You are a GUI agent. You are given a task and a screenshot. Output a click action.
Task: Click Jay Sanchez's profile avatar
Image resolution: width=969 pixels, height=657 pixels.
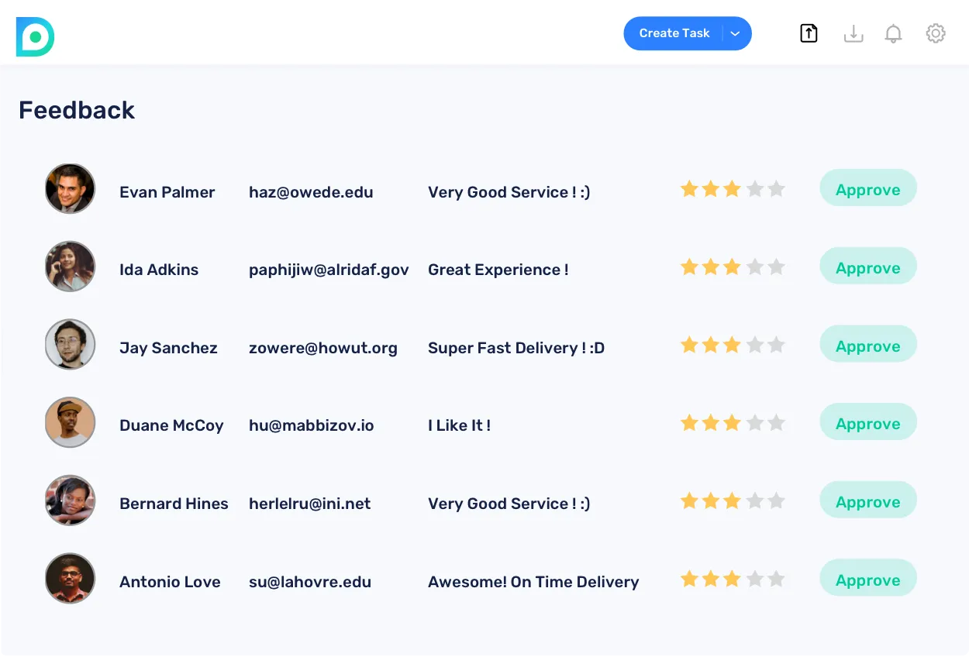(70, 344)
